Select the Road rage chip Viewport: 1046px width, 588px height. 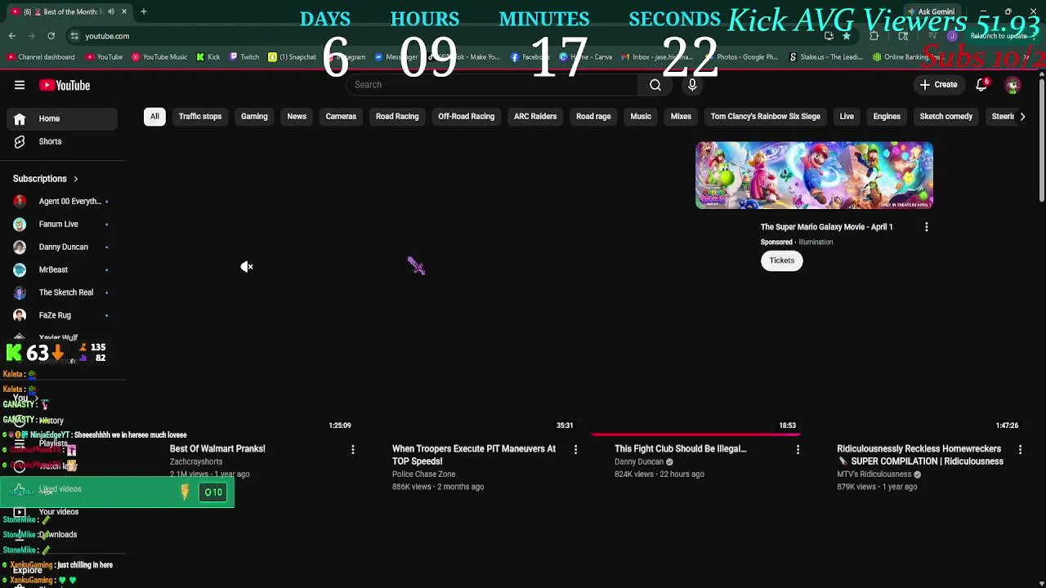click(x=593, y=117)
